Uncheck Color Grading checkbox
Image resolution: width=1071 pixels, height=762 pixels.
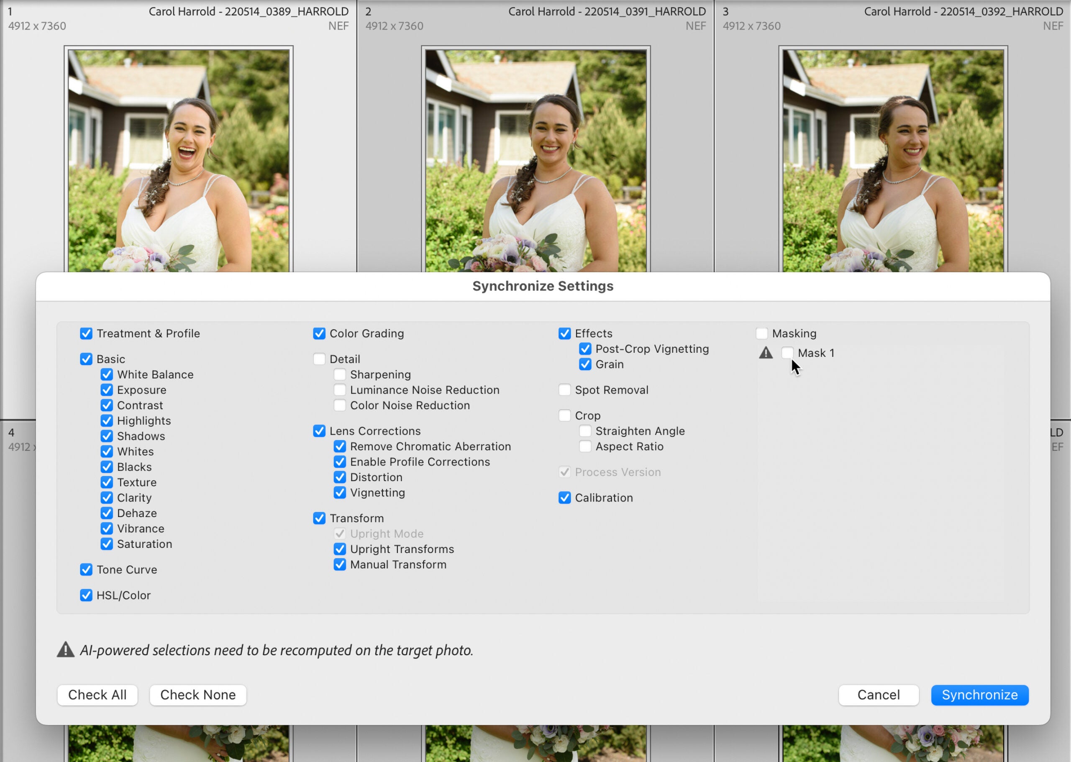click(320, 334)
